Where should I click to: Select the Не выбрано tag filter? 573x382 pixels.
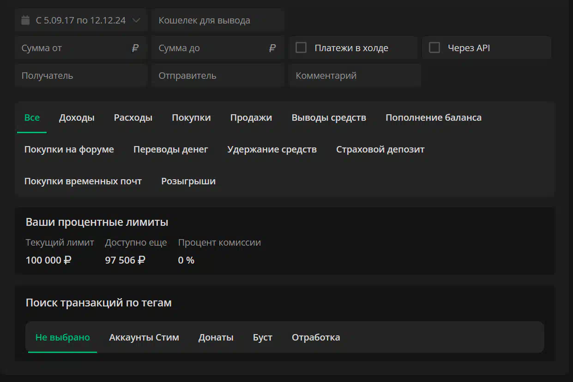pyautogui.click(x=63, y=337)
